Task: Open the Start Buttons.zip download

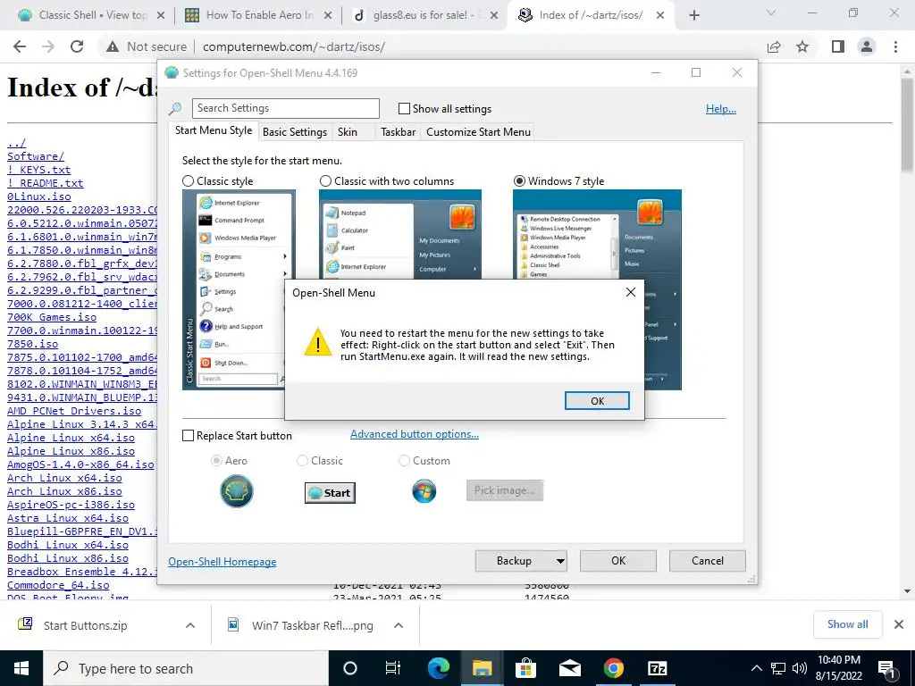Action: 85,625
